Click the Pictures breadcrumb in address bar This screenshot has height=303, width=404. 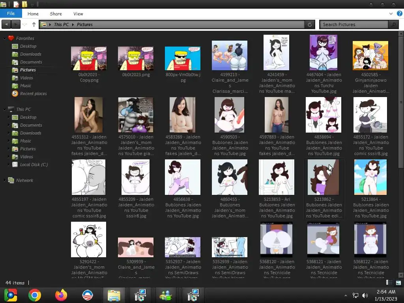click(x=84, y=24)
